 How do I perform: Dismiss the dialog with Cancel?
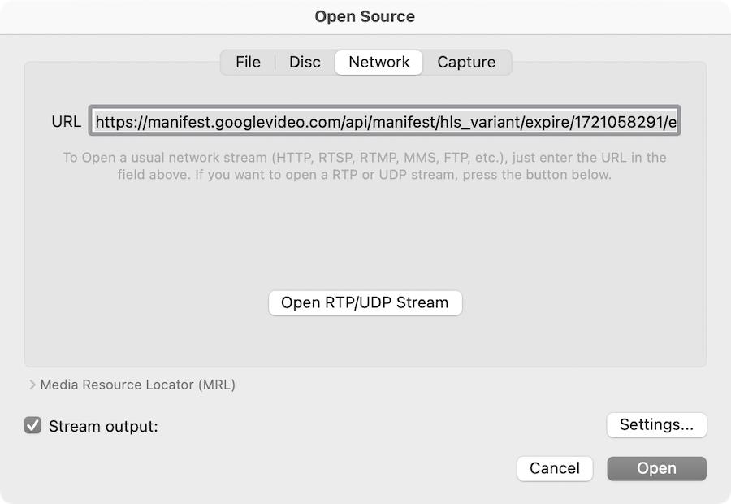(x=555, y=468)
